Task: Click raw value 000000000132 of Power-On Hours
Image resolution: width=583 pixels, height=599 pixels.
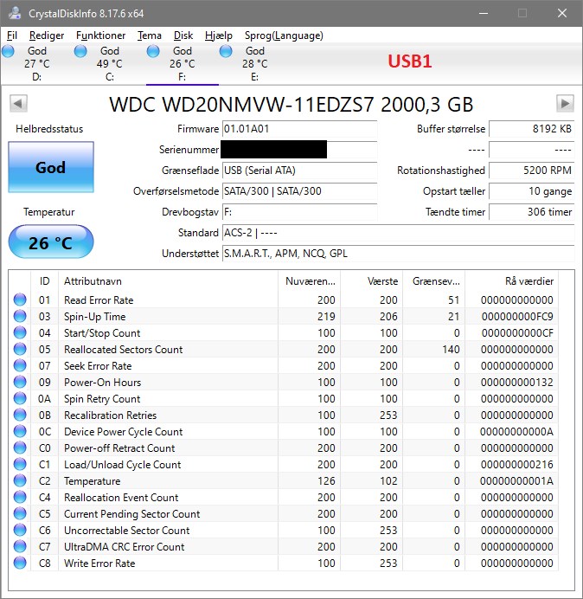Action: tap(517, 382)
